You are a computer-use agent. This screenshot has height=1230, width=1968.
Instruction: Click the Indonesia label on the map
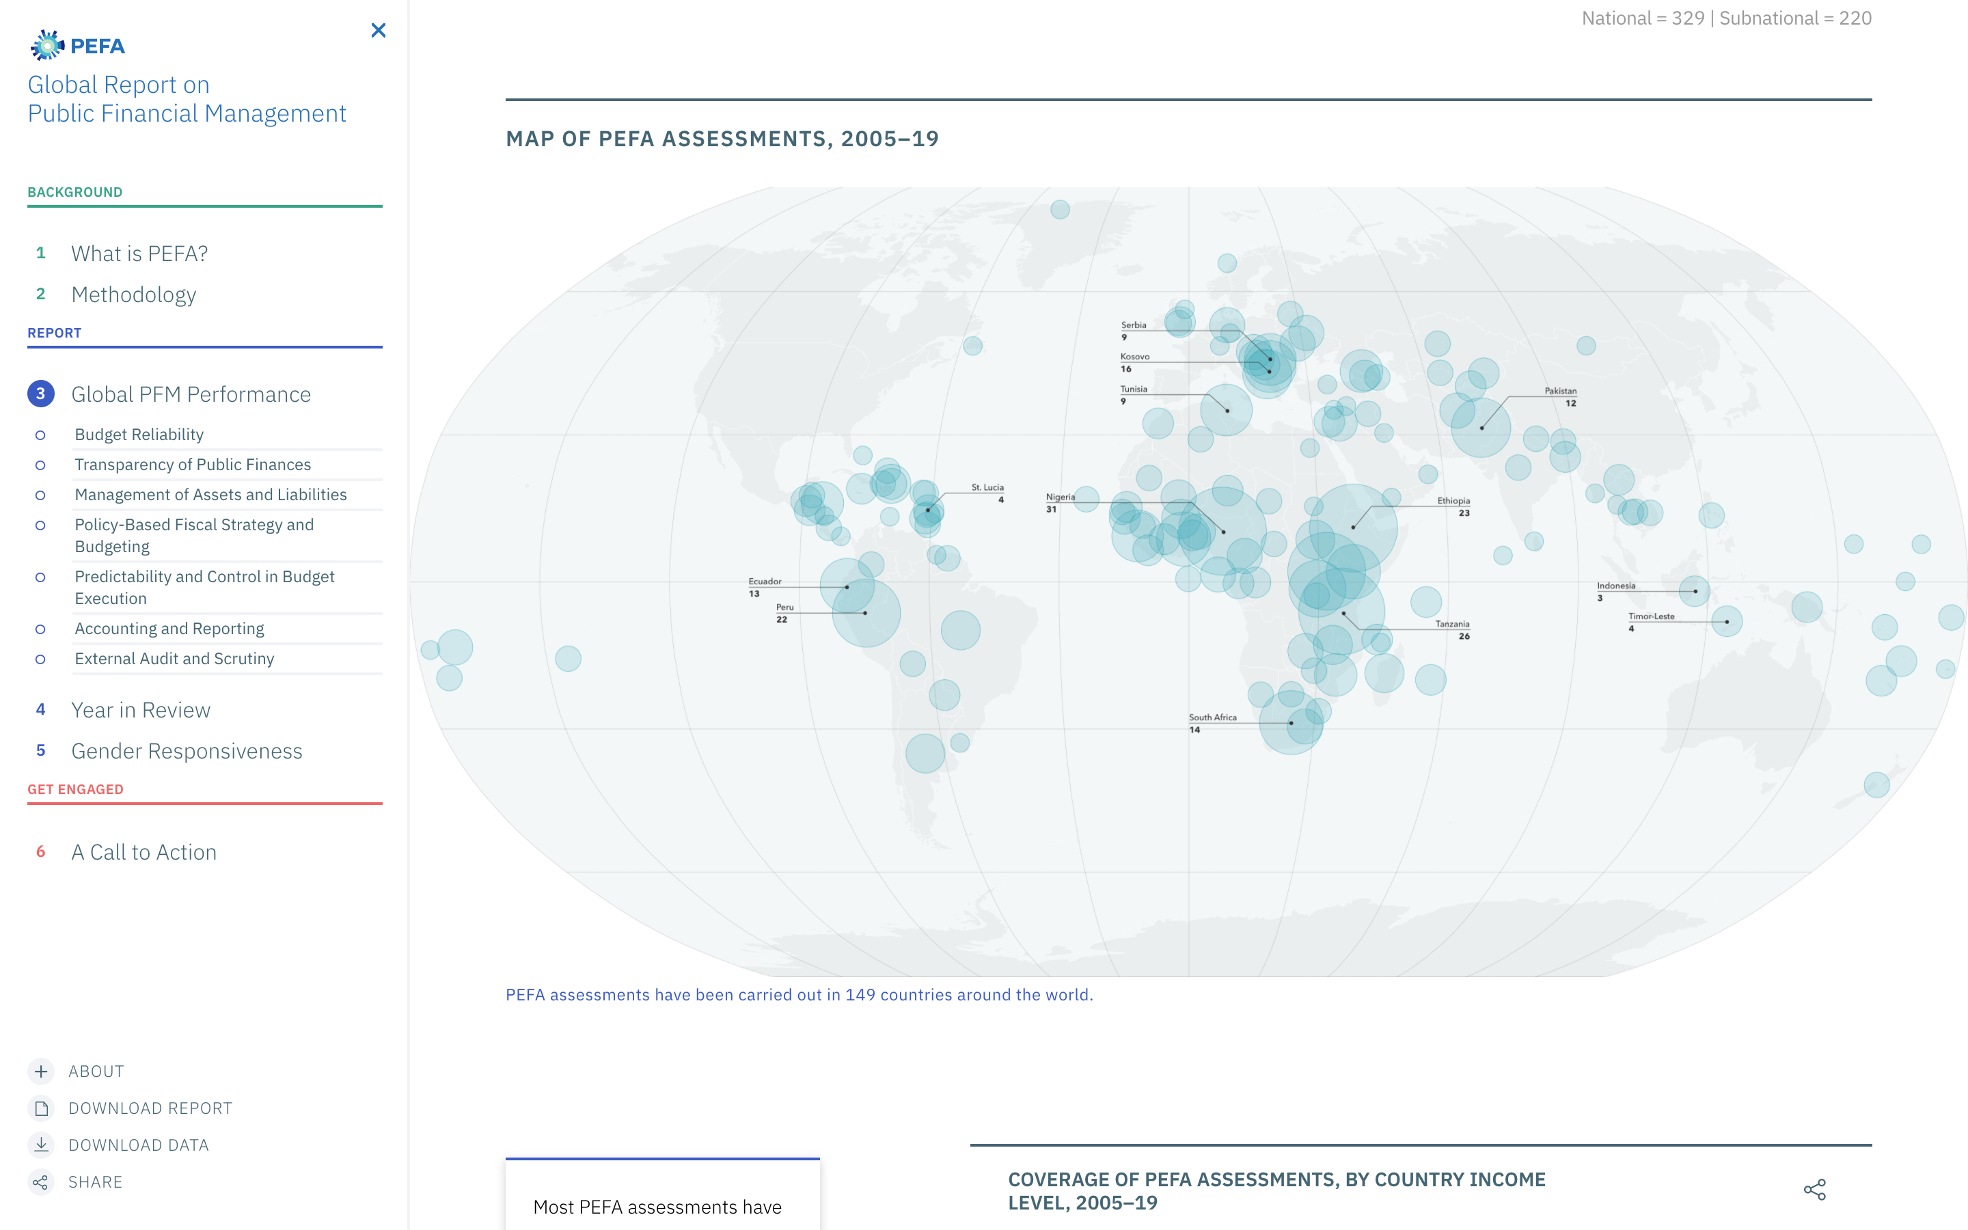tap(1616, 586)
